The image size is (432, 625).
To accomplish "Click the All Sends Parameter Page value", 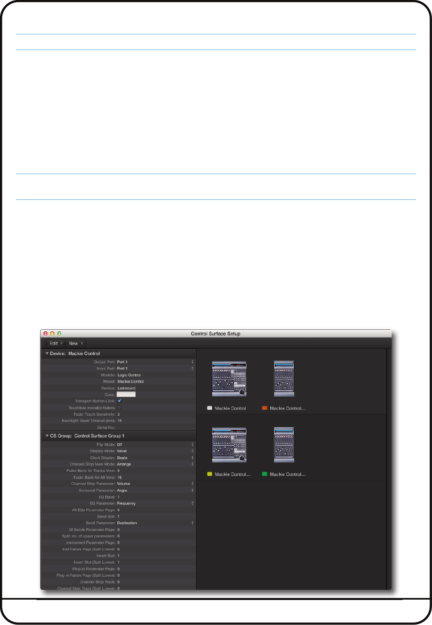I will [118, 530].
